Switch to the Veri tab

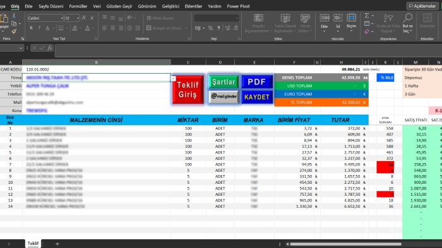tap(97, 6)
